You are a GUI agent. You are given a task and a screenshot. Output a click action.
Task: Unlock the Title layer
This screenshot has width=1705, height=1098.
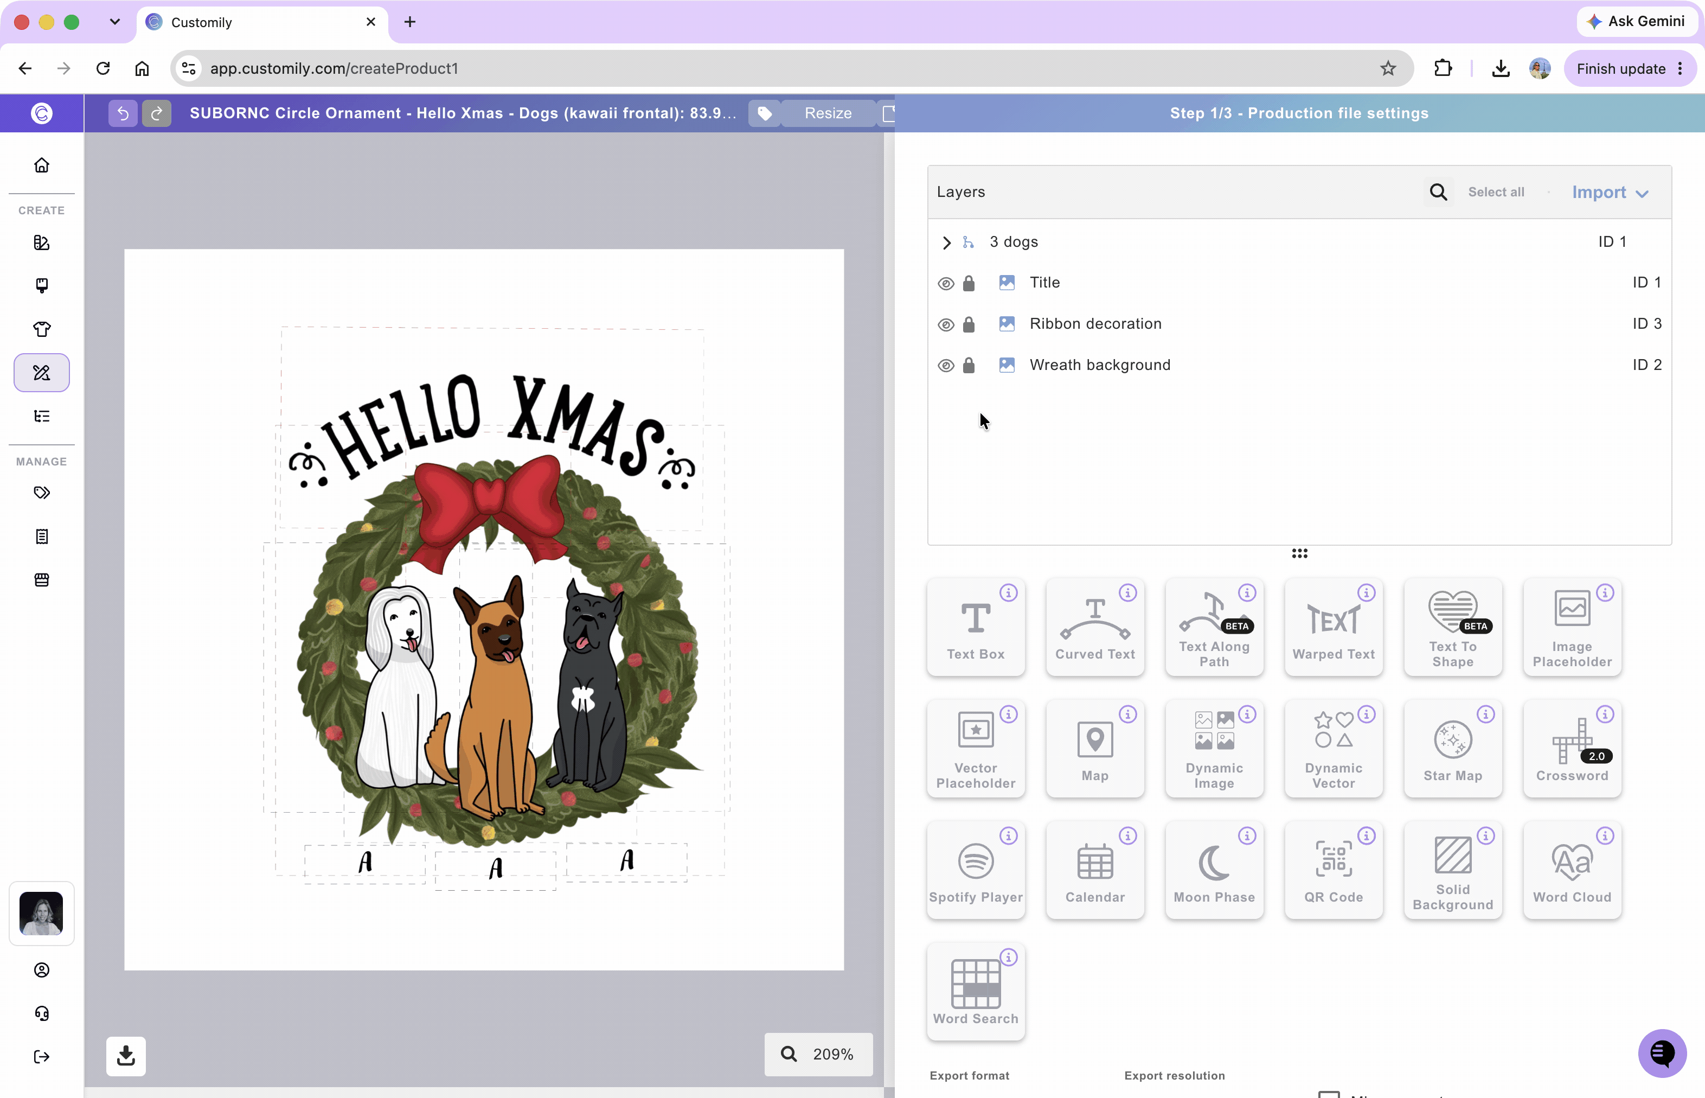[968, 283]
